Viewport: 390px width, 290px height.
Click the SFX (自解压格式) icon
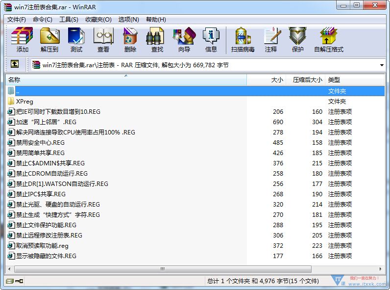click(x=329, y=39)
